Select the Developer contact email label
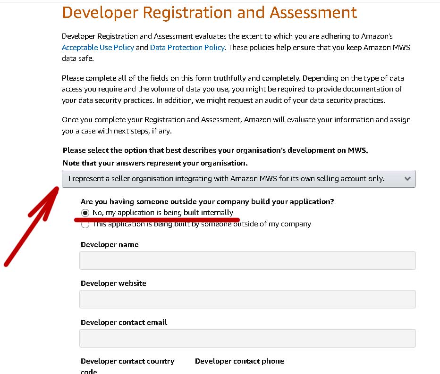This screenshot has width=440, height=374. click(124, 323)
